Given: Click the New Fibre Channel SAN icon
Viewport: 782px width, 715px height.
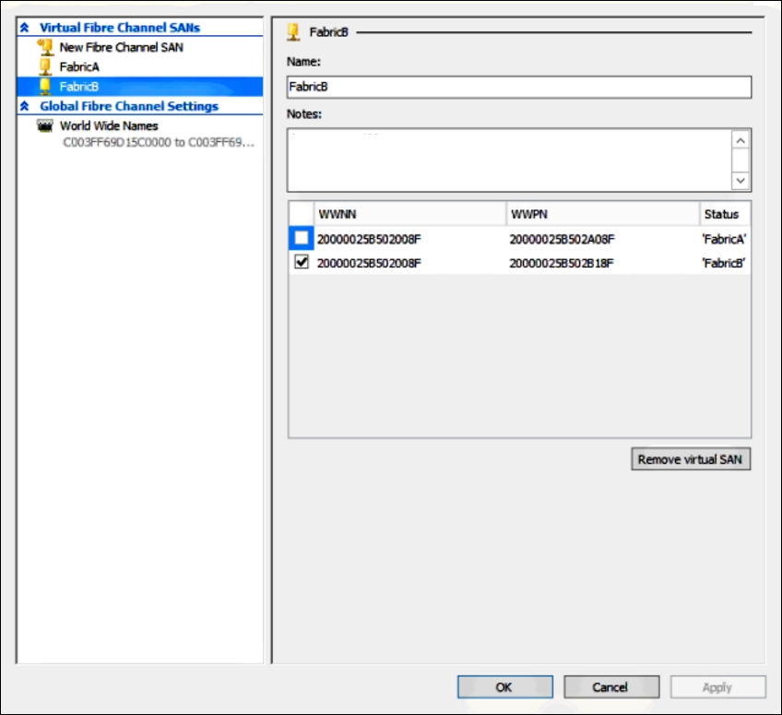Looking at the screenshot, I should 45,47.
